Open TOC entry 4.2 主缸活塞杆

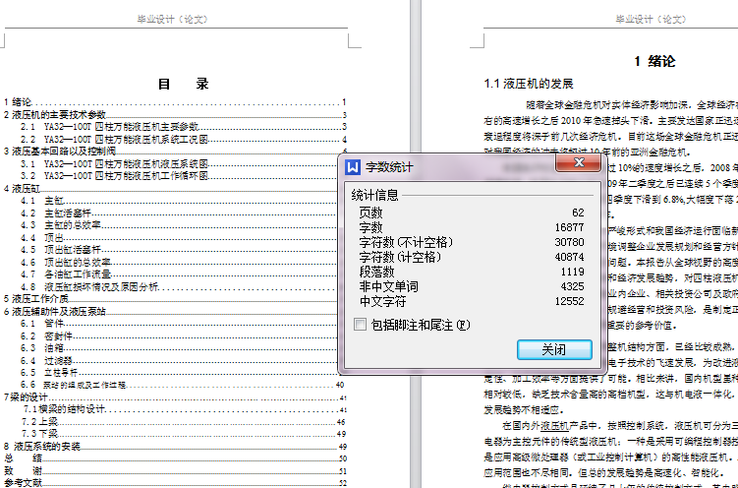tap(179, 213)
